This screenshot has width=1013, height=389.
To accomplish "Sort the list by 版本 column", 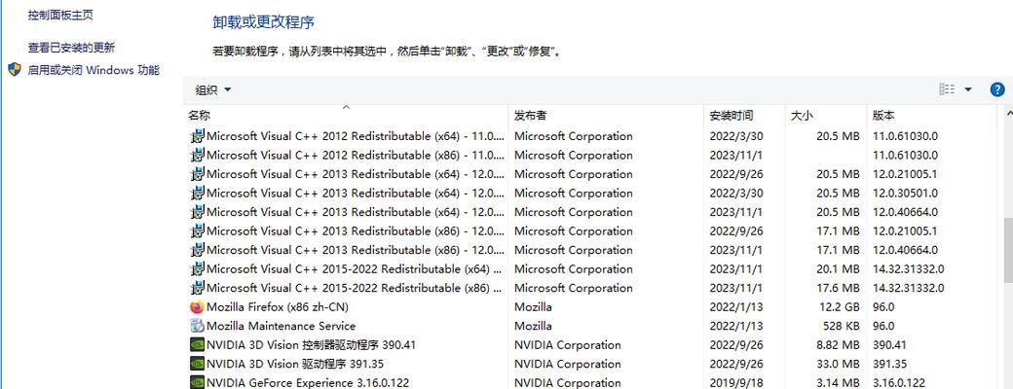I will coord(883,116).
